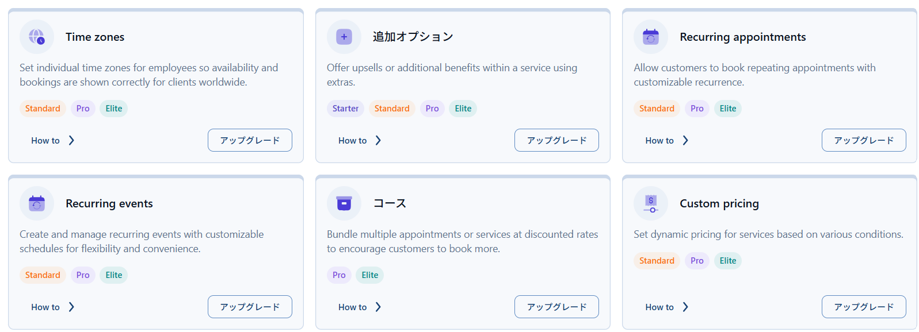The width and height of the screenshot is (919, 332).
Task: Click the Recurring appointments calendar icon
Action: click(651, 37)
